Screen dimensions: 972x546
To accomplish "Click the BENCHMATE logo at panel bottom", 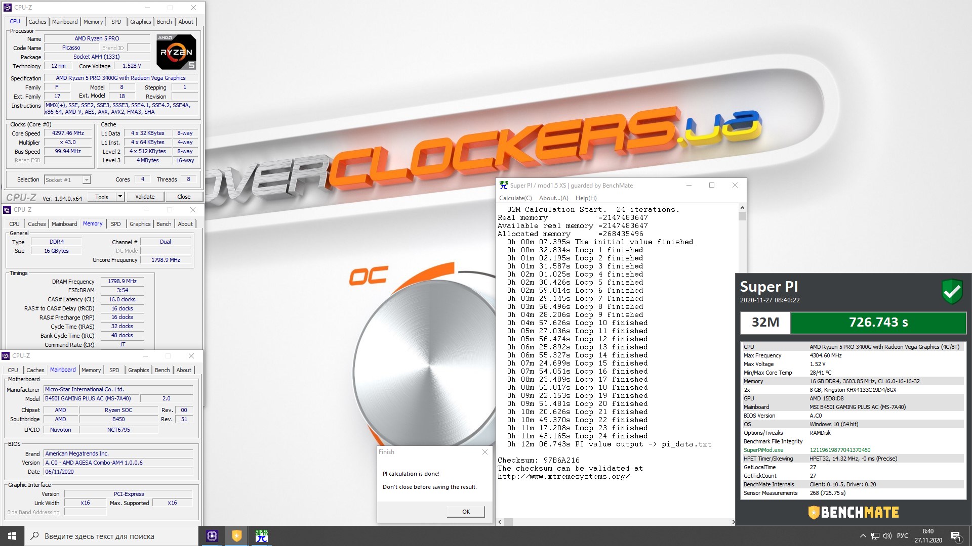I will click(854, 512).
